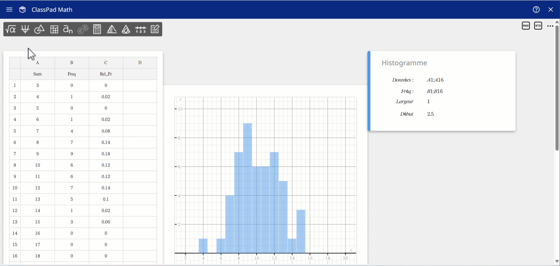
Task: Click the Rel_Fr cell 0.1
Action: click(106, 199)
